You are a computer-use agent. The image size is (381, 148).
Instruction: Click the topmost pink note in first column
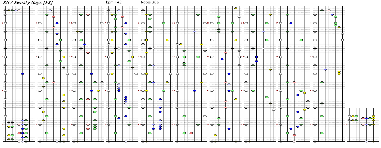[19, 11]
